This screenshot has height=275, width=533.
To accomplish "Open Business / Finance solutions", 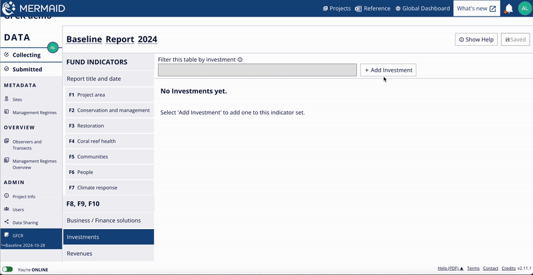I will pyautogui.click(x=109, y=221).
